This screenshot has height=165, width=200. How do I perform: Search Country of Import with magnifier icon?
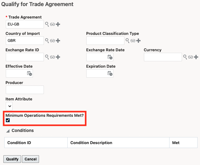click(47, 41)
